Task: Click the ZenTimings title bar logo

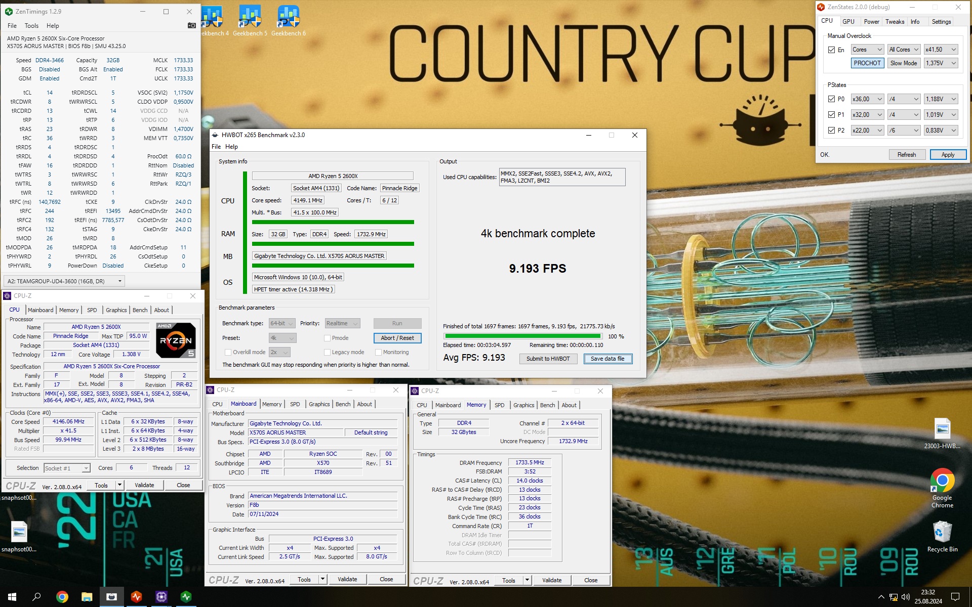Action: [9, 11]
